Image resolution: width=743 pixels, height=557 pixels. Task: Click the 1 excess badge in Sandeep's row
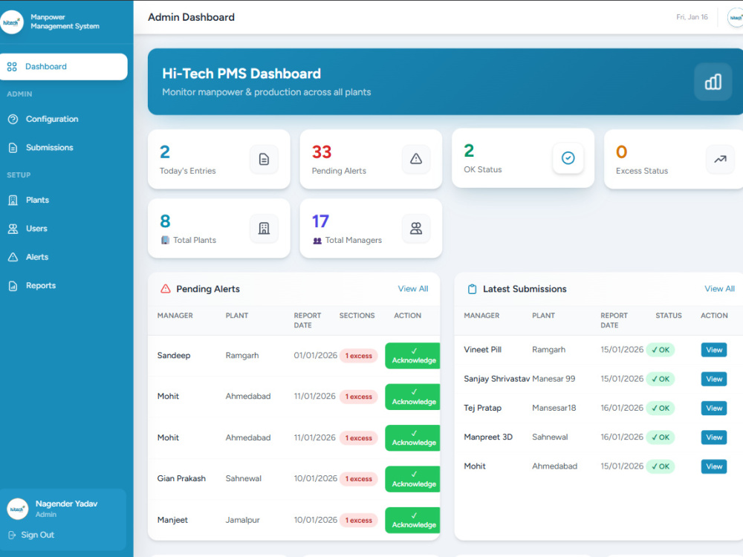pos(358,356)
